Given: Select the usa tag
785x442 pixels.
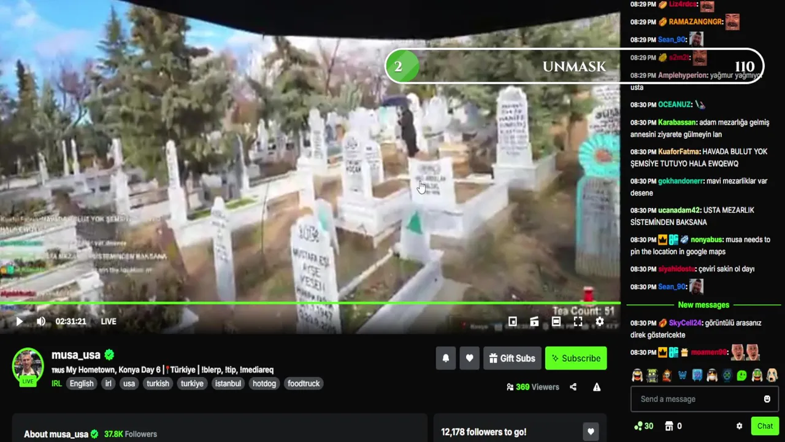Looking at the screenshot, I should click(x=129, y=383).
